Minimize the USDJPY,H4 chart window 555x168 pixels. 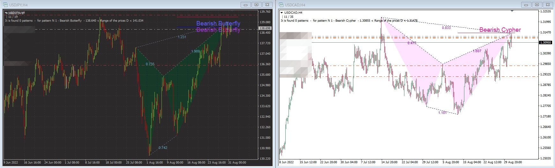(246, 5)
